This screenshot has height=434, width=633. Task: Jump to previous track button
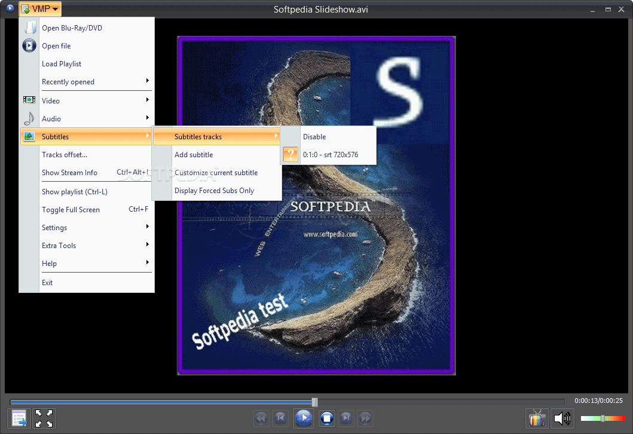pos(280,418)
